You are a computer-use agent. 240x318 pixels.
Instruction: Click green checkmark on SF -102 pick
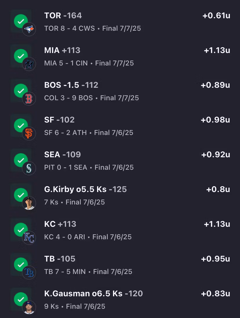(x=21, y=125)
